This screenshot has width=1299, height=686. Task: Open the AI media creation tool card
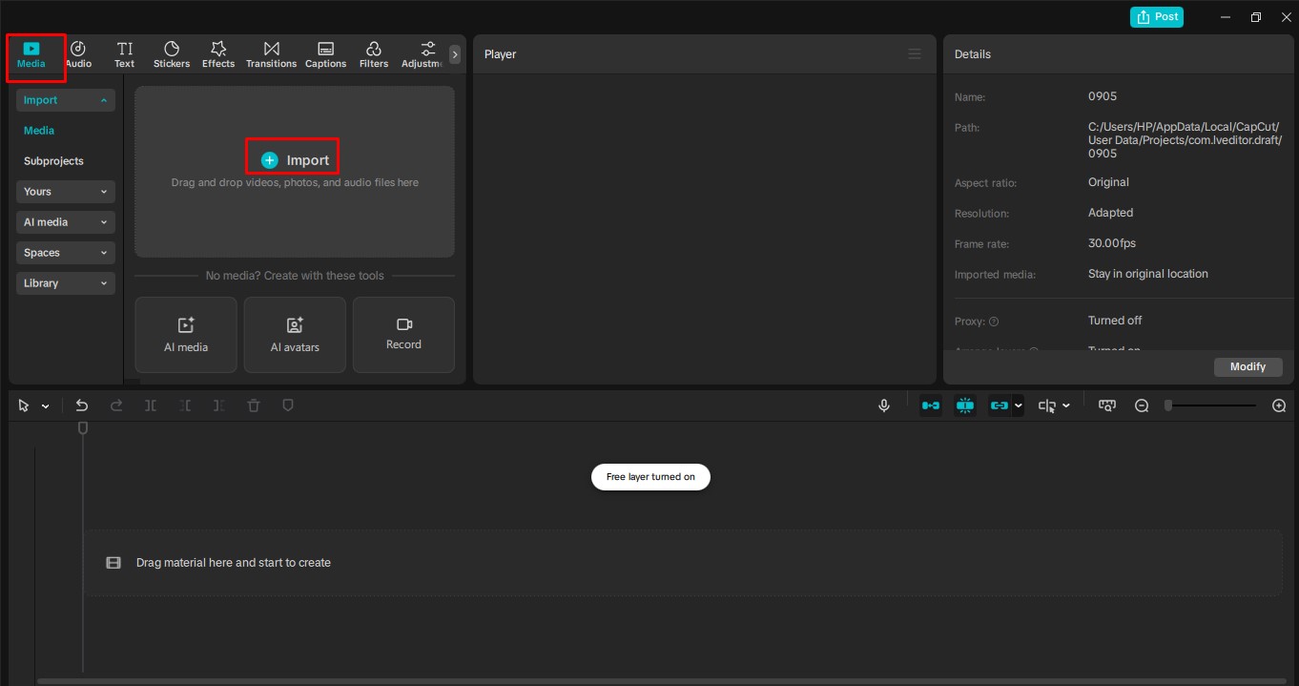click(x=186, y=335)
